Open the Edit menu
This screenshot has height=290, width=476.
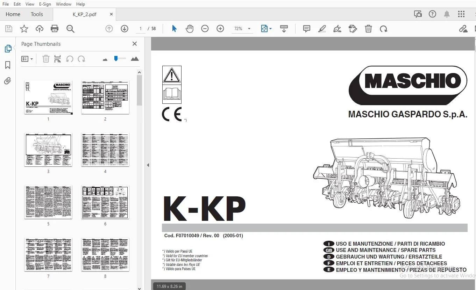tap(17, 4)
